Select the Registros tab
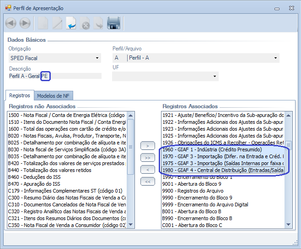 coord(20,95)
